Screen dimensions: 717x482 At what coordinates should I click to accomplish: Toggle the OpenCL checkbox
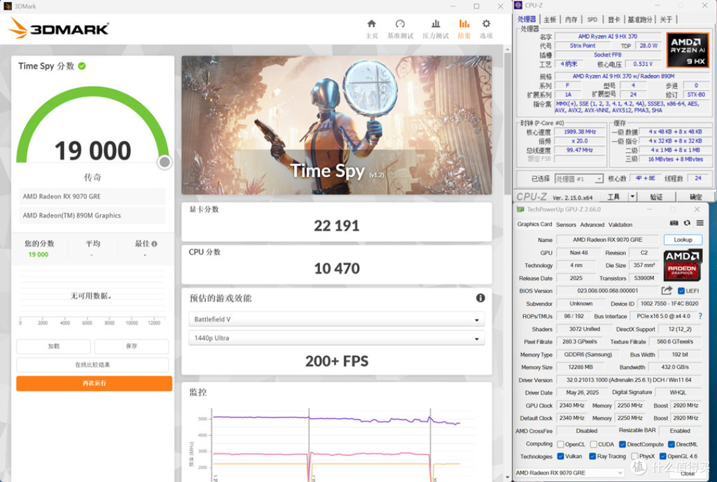(x=560, y=444)
